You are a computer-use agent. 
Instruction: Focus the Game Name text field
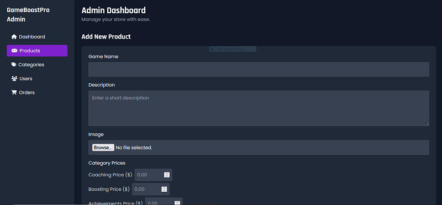259,69
